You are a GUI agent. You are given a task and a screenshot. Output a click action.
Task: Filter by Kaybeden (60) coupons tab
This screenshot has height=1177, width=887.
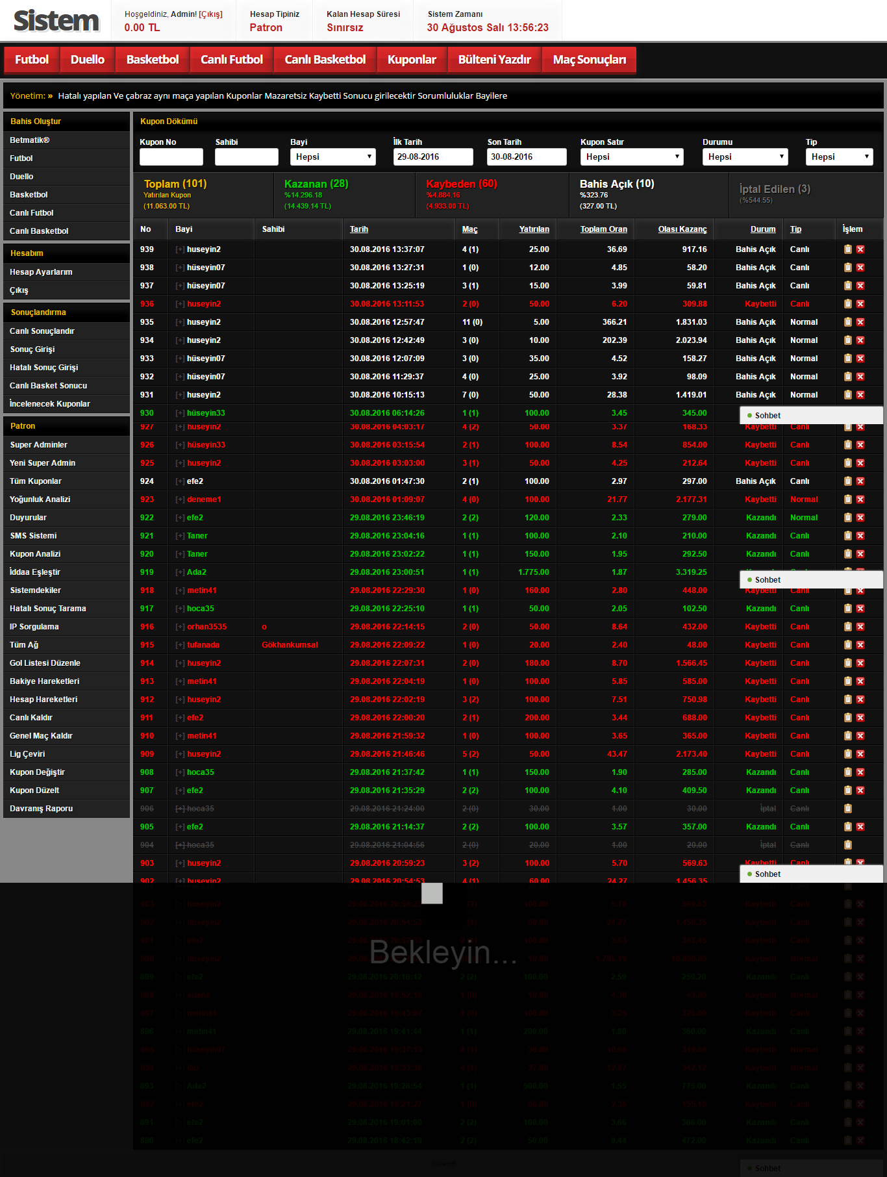[492, 194]
